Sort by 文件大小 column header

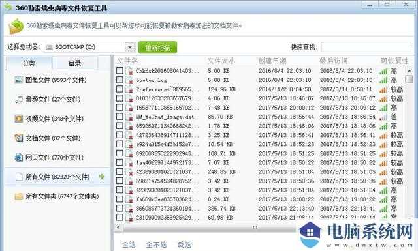click(x=221, y=61)
